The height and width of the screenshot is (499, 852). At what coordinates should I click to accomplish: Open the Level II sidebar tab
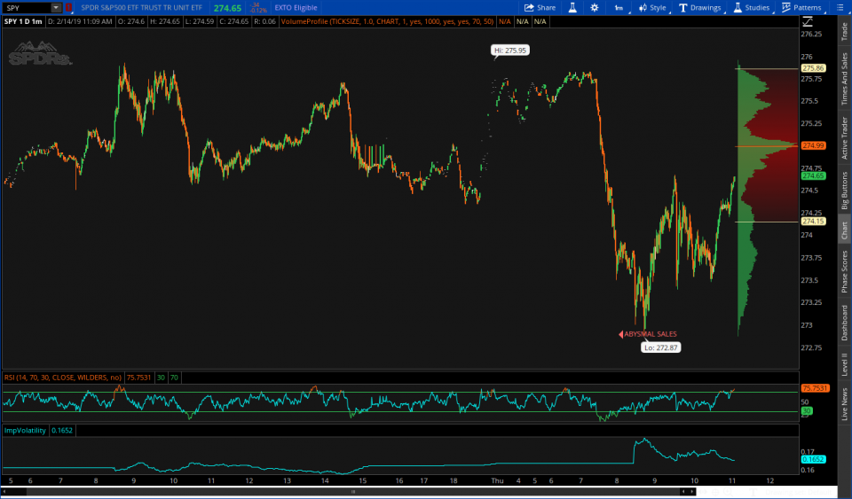[x=844, y=364]
